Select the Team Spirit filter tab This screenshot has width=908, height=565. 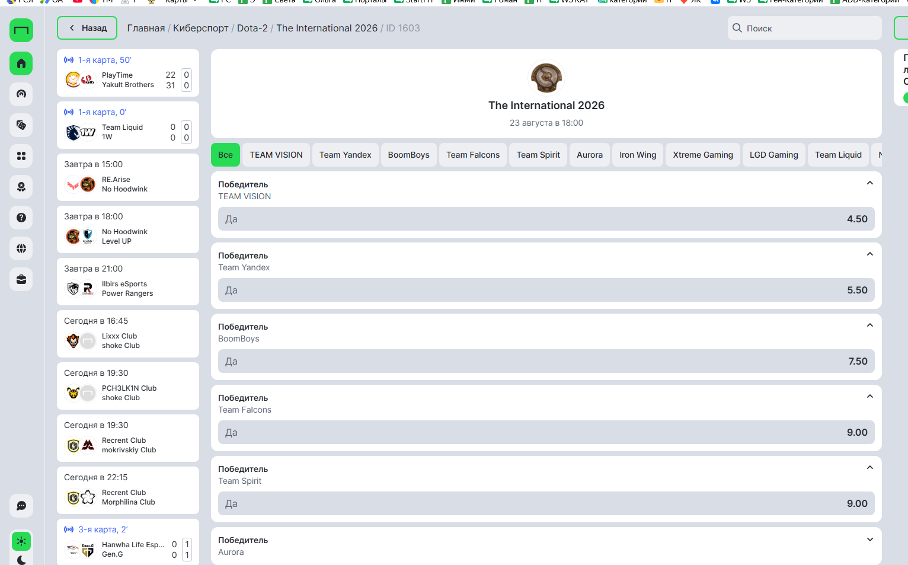click(x=538, y=155)
